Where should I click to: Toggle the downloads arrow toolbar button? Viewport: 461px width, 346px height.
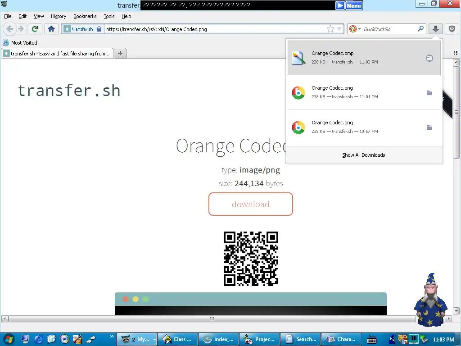(x=436, y=29)
